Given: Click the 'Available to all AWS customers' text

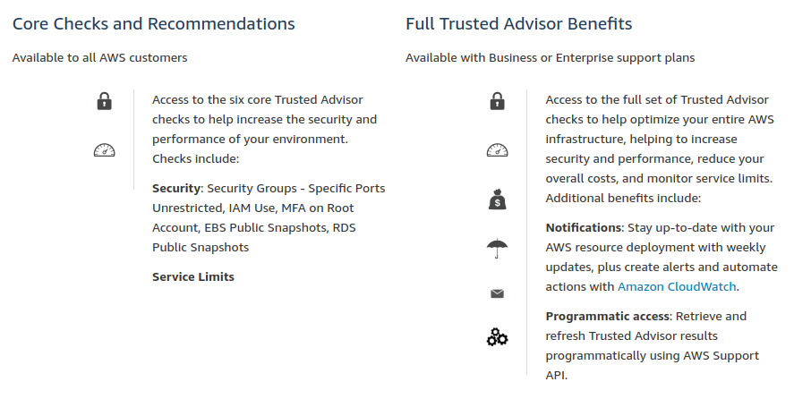Looking at the screenshot, I should point(100,58).
